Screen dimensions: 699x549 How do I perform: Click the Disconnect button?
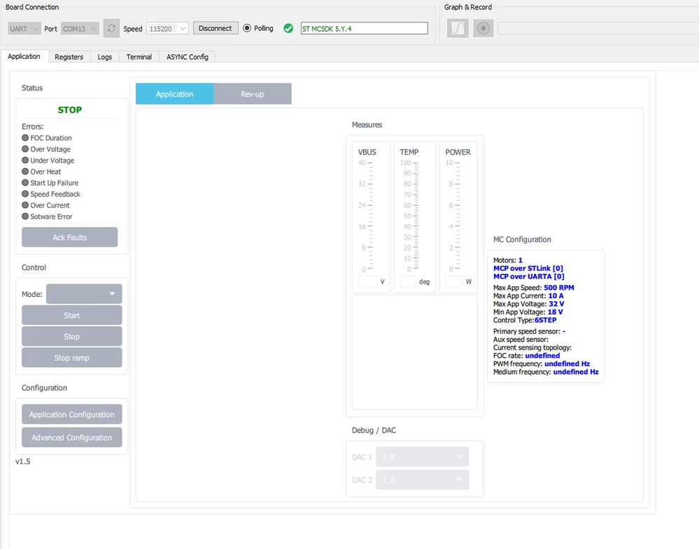pyautogui.click(x=216, y=28)
